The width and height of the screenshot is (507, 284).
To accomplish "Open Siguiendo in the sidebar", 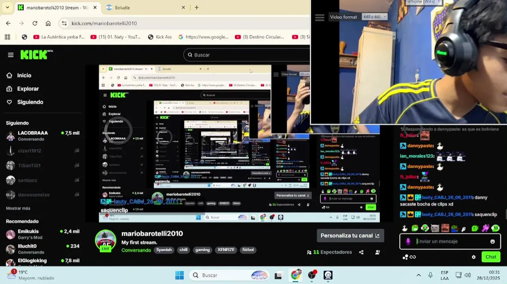I will point(25,102).
